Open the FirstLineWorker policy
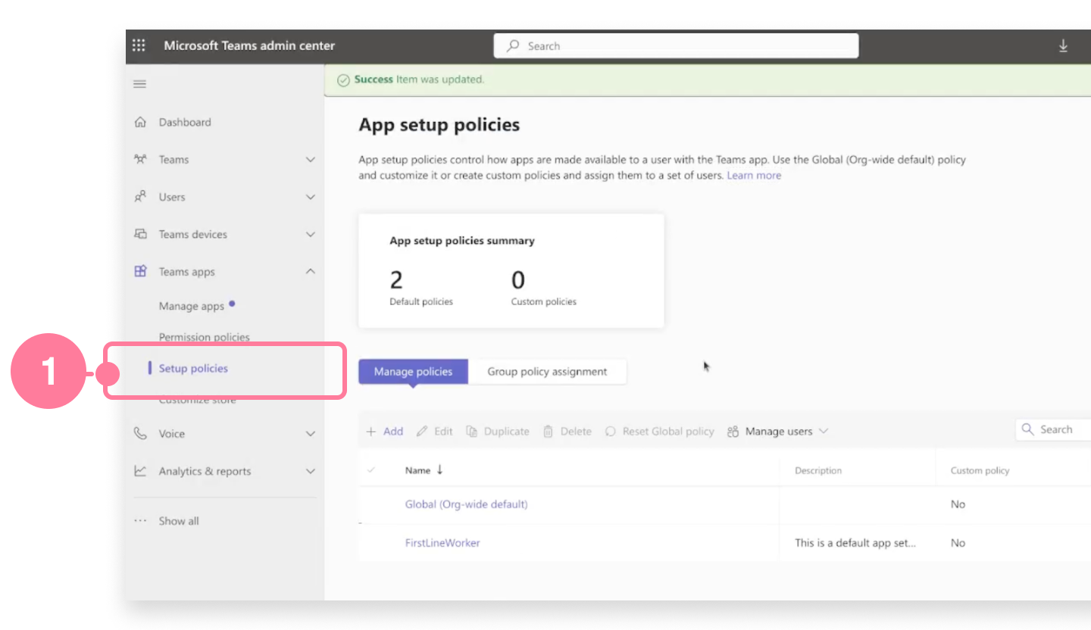This screenshot has width=1091, height=630. click(442, 542)
